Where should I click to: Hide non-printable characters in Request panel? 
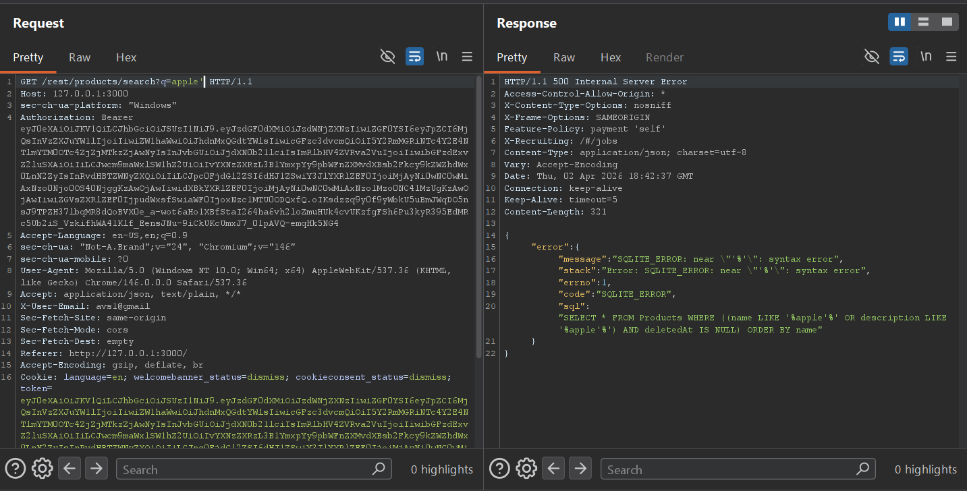click(x=387, y=57)
